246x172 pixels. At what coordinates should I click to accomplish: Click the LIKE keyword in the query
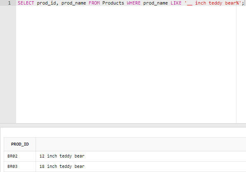click(x=176, y=3)
